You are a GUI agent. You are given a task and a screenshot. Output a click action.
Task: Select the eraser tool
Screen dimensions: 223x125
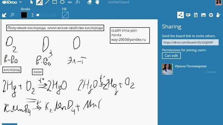[90, 2]
